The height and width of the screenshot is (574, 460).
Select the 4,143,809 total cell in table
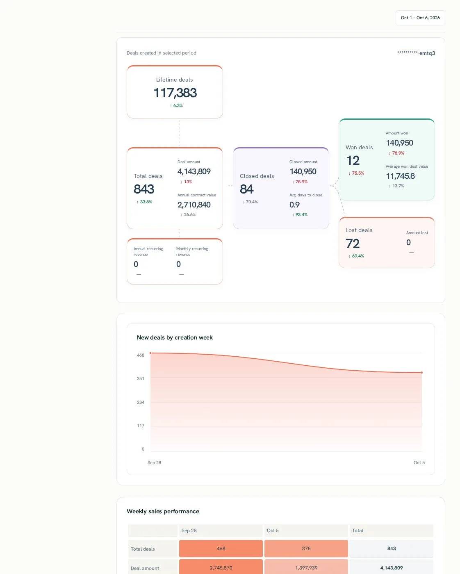(392, 567)
